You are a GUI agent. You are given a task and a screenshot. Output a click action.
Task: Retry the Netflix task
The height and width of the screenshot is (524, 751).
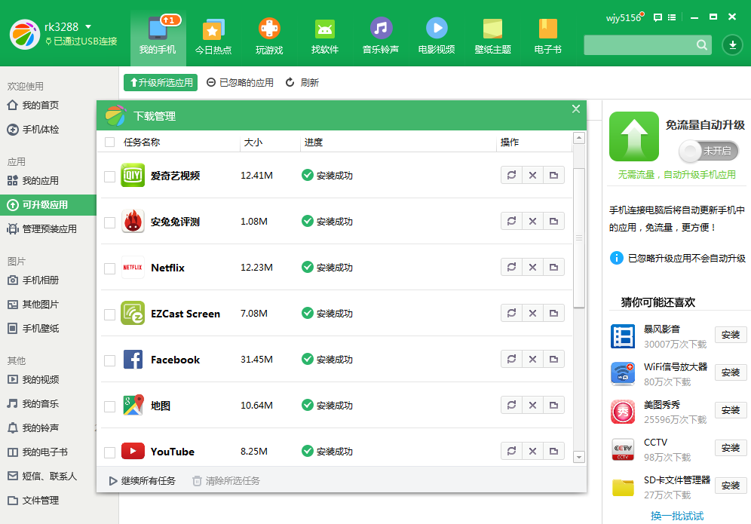[x=511, y=267]
